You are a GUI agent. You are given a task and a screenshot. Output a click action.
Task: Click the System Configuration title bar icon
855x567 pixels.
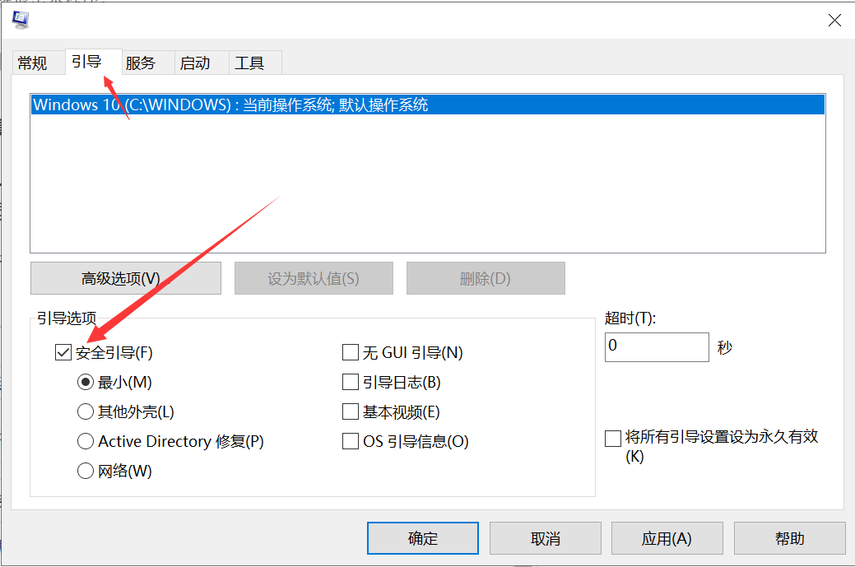(x=21, y=20)
